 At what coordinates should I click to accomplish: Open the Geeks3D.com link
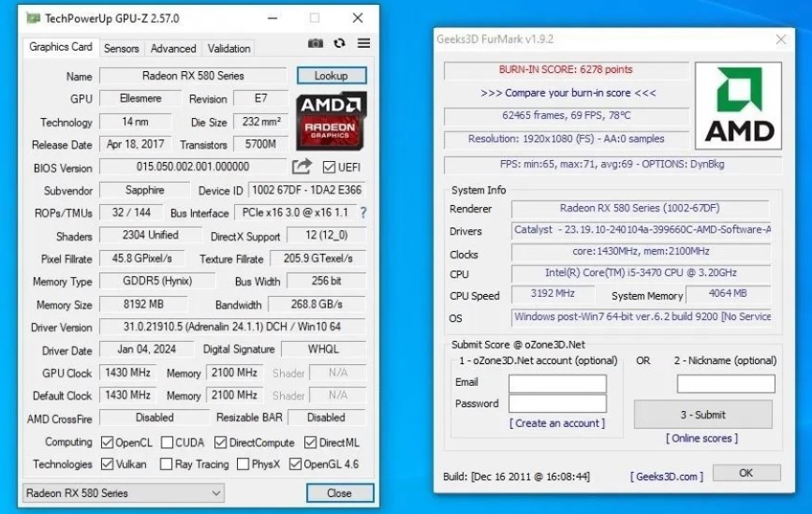coord(667,477)
